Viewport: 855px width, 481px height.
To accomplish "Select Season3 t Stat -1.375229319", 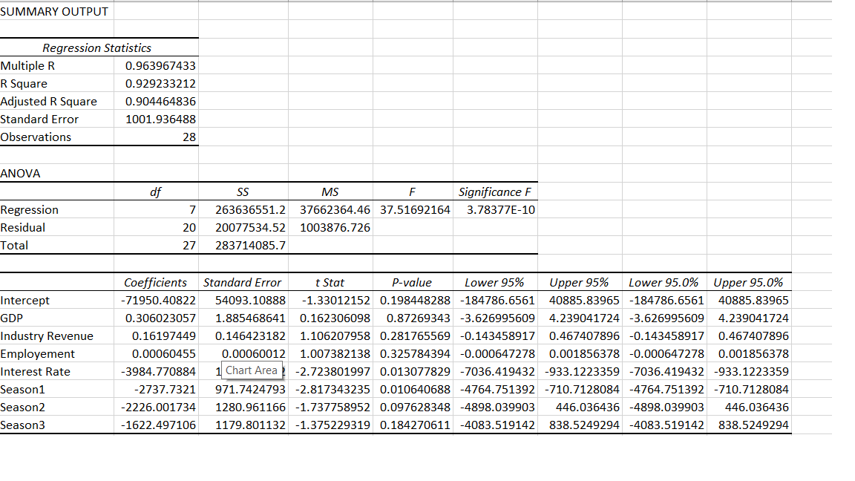I will pyautogui.click(x=330, y=425).
